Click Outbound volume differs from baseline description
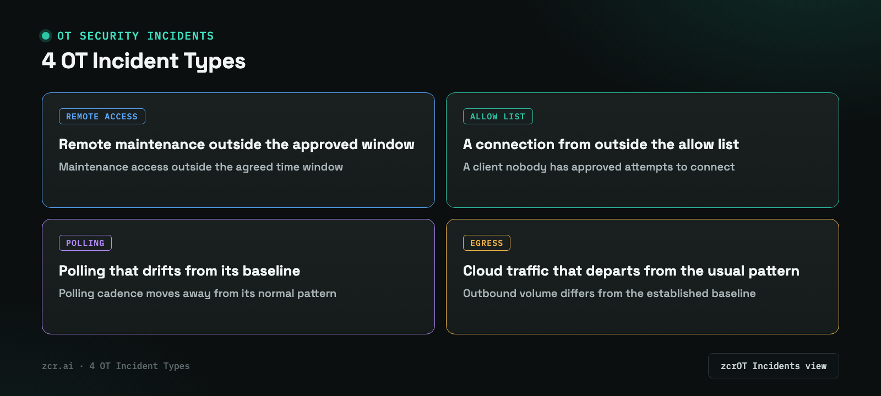Screen dimensions: 881x396 tap(609, 293)
